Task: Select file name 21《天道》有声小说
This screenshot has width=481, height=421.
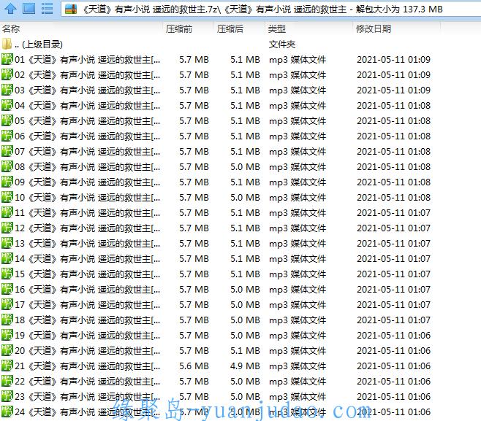Action: [x=88, y=366]
